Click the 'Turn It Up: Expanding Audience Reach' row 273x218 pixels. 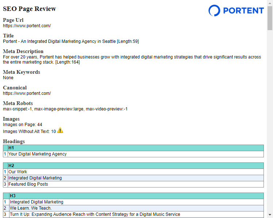(x=133, y=214)
